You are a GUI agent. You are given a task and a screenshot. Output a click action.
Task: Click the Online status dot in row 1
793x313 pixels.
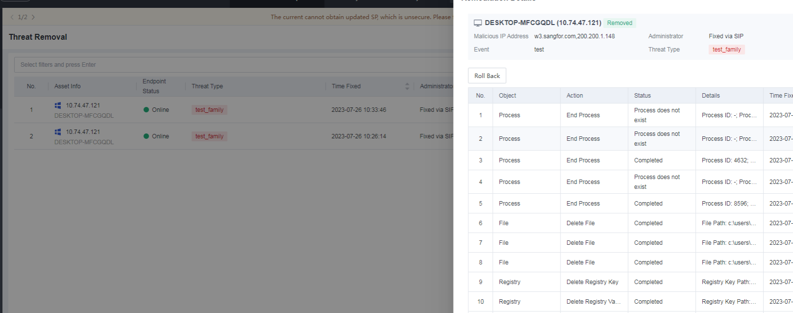click(x=146, y=110)
